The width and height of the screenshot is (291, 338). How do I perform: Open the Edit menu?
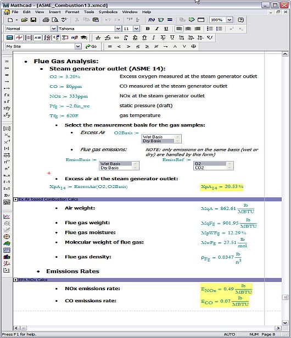pos(27,12)
